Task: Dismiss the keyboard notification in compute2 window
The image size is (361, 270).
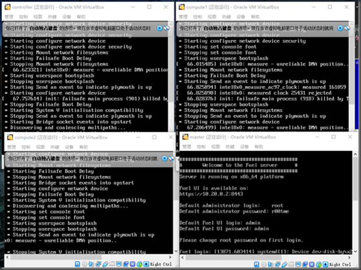Action: 165,159
